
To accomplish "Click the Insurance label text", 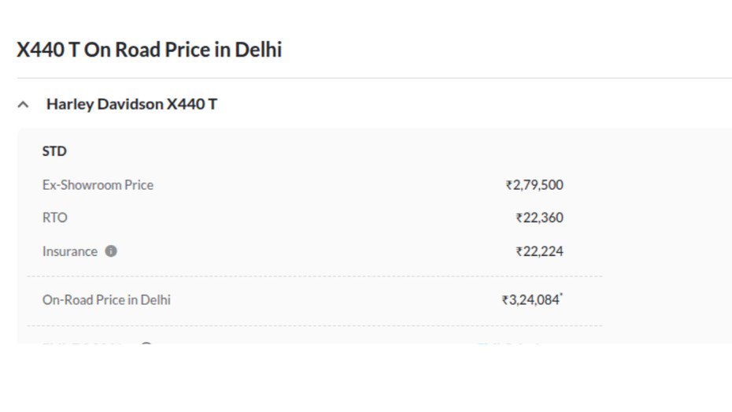I will (70, 251).
